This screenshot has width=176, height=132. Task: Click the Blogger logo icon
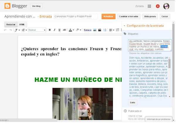[7, 6]
